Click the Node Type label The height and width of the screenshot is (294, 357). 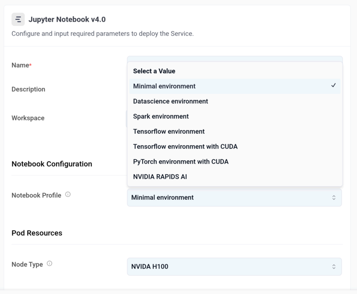pos(27,264)
